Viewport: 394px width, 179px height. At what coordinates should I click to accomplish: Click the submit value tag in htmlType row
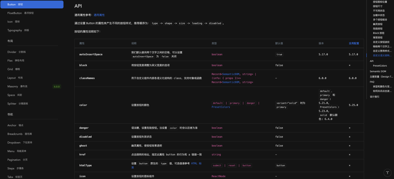[217, 166]
